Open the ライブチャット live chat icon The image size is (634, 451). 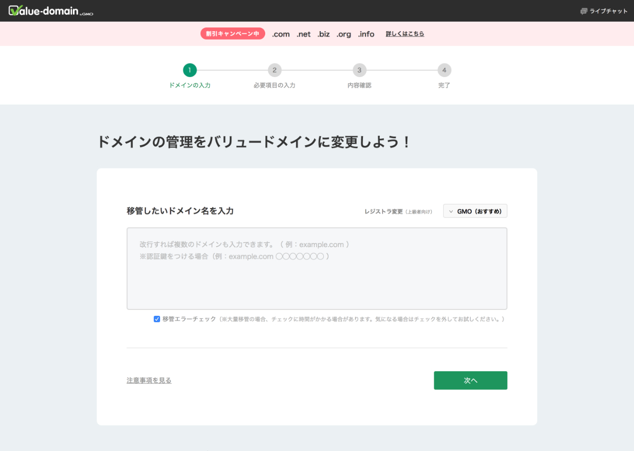pyautogui.click(x=584, y=11)
